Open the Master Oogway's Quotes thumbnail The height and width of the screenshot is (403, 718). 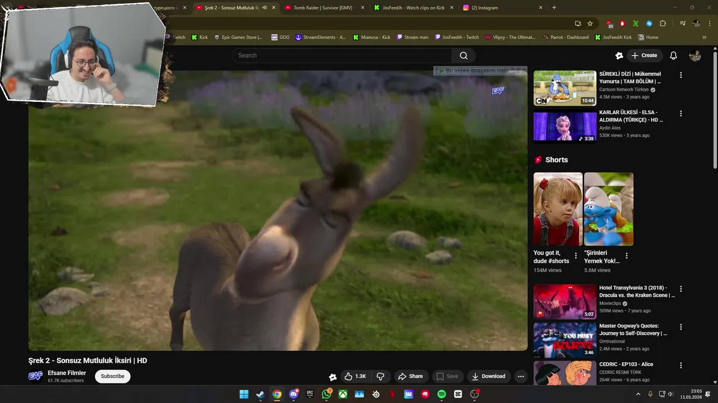point(565,340)
